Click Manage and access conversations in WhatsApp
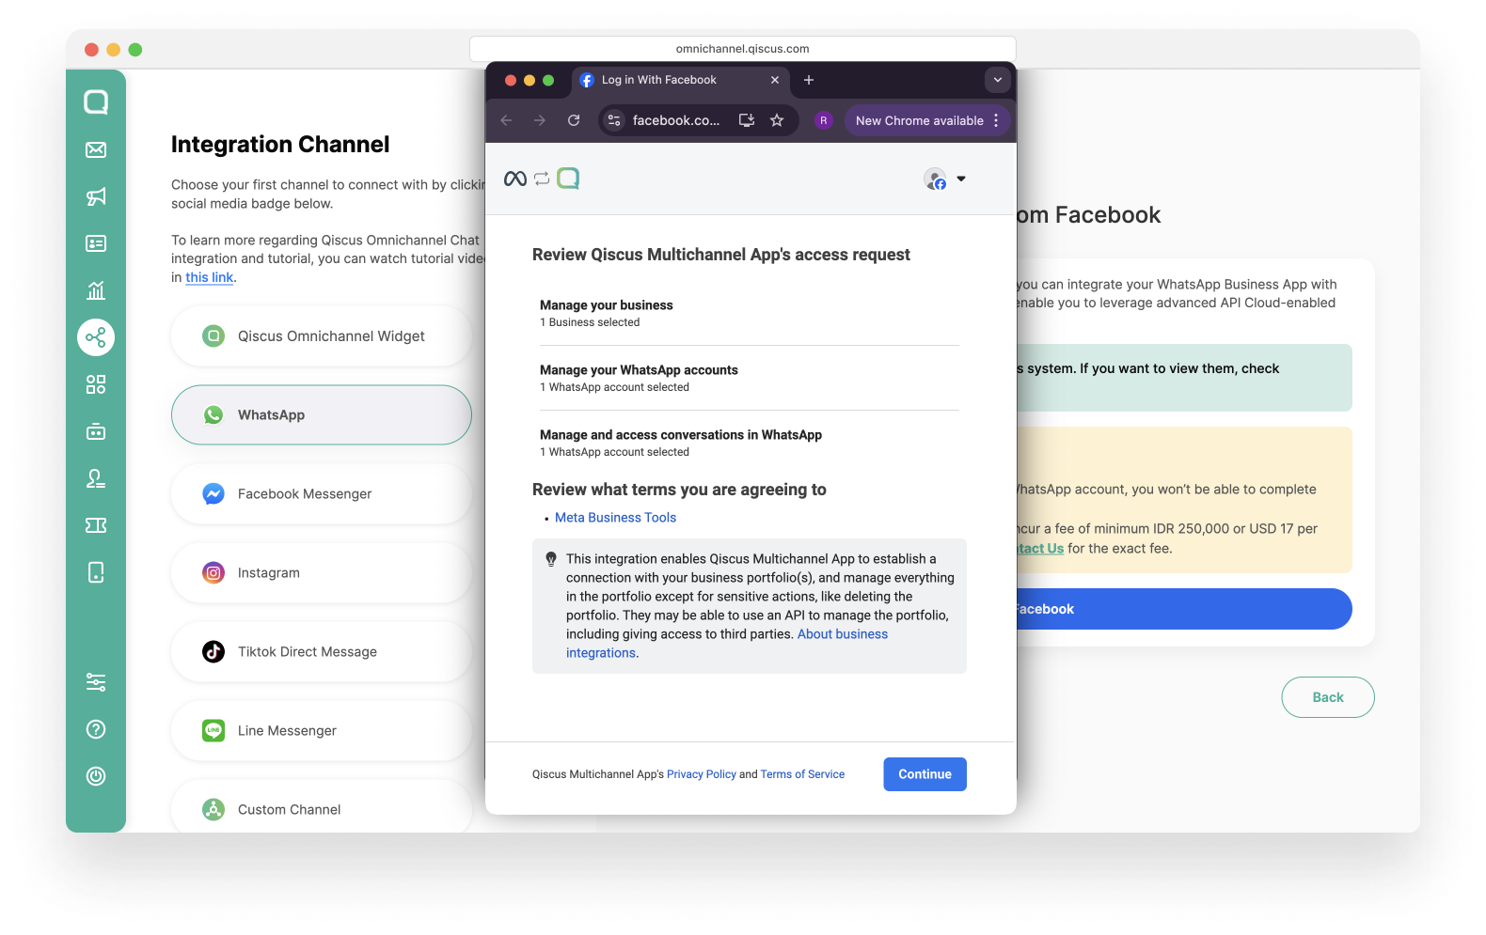Viewport: 1486px width, 935px height. coord(749,443)
